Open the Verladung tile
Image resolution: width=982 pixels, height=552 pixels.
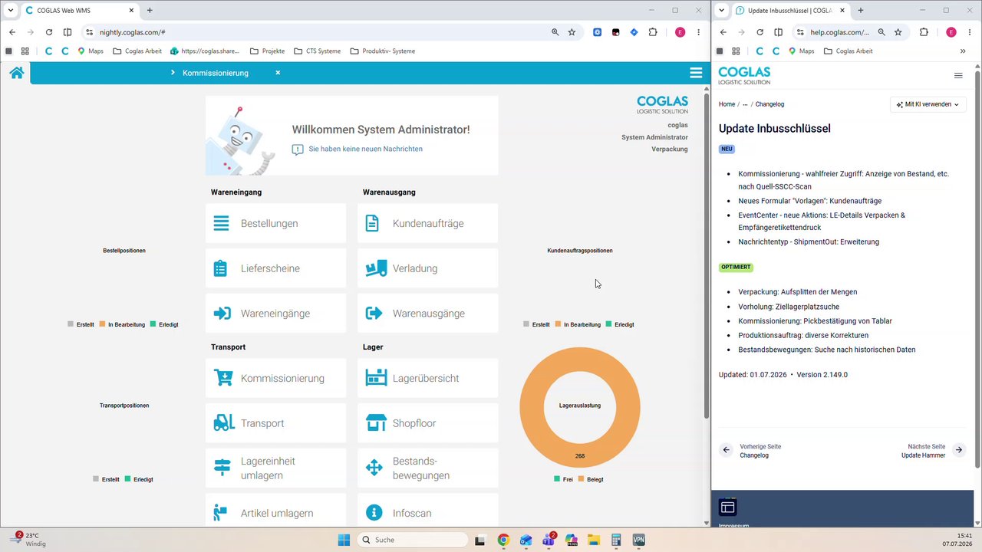[427, 268]
